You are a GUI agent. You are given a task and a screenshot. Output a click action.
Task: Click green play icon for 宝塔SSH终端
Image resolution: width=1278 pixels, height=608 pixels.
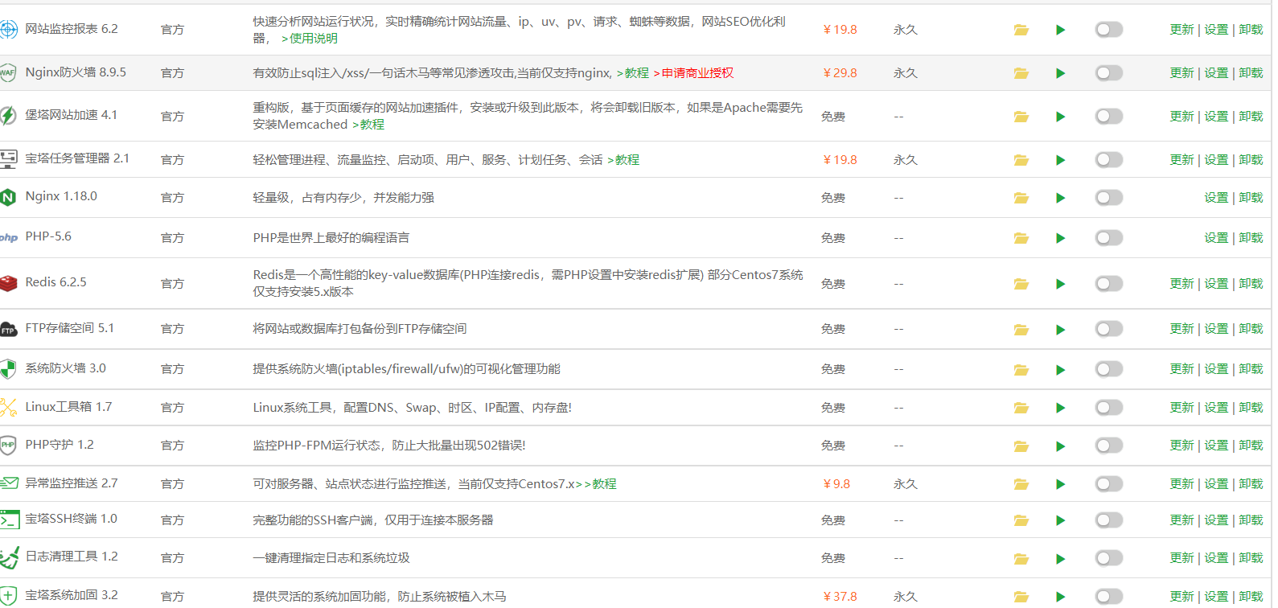pos(1060,520)
